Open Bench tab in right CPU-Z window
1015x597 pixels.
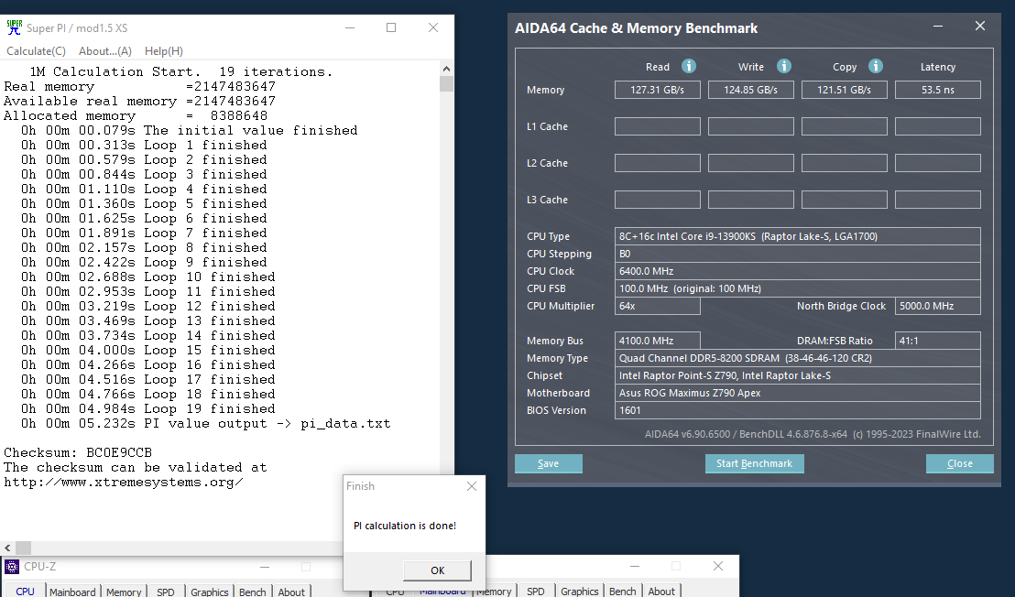623,592
